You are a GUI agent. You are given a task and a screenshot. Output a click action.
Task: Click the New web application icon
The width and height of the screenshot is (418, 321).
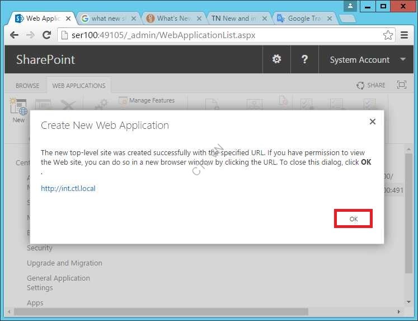(18, 109)
